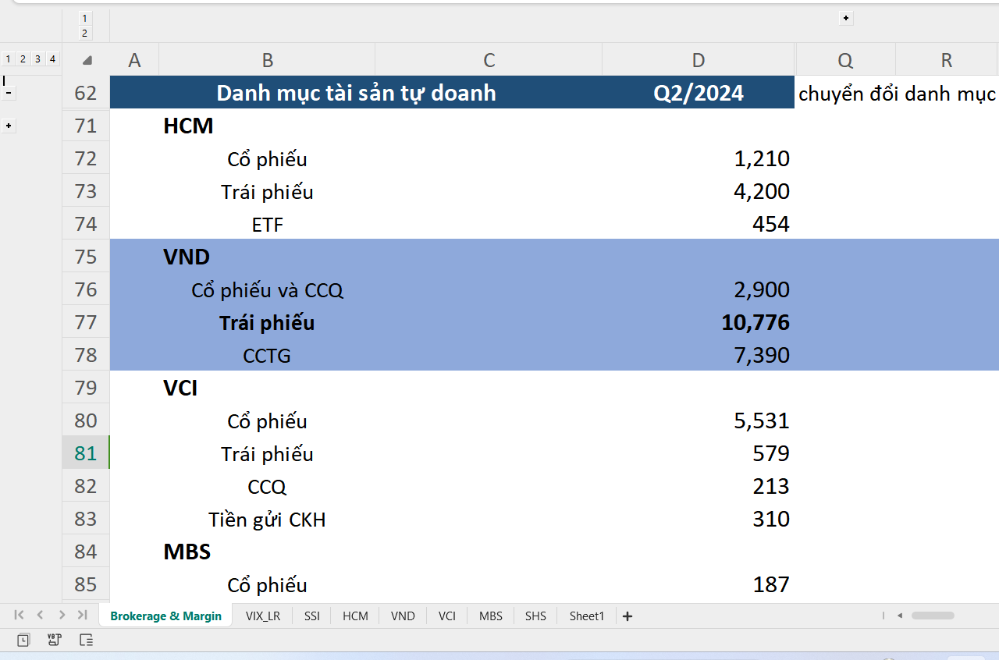
Task: Open the MBS sheet tab
Action: pos(491,616)
